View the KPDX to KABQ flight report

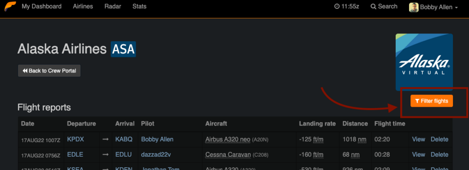[419, 139]
